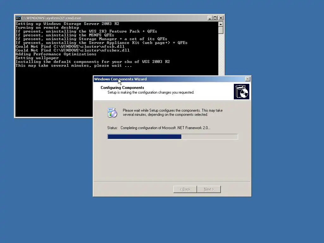This screenshot has height=243, width=324.
Task: Click 'Adding Performance Optimizations' console line
Action: (56, 54)
